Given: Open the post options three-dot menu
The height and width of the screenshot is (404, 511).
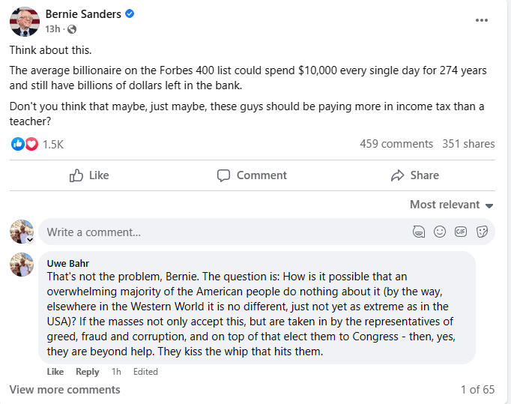Looking at the screenshot, I should [482, 20].
